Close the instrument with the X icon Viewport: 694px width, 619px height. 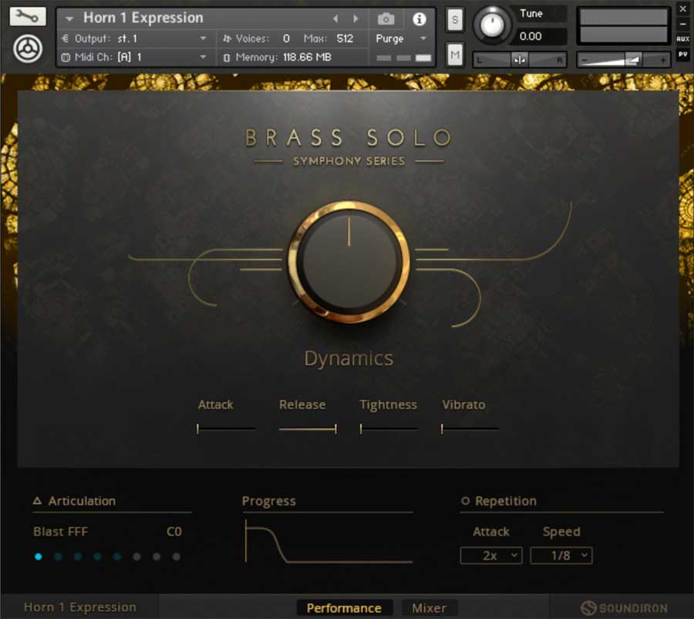(683, 8)
